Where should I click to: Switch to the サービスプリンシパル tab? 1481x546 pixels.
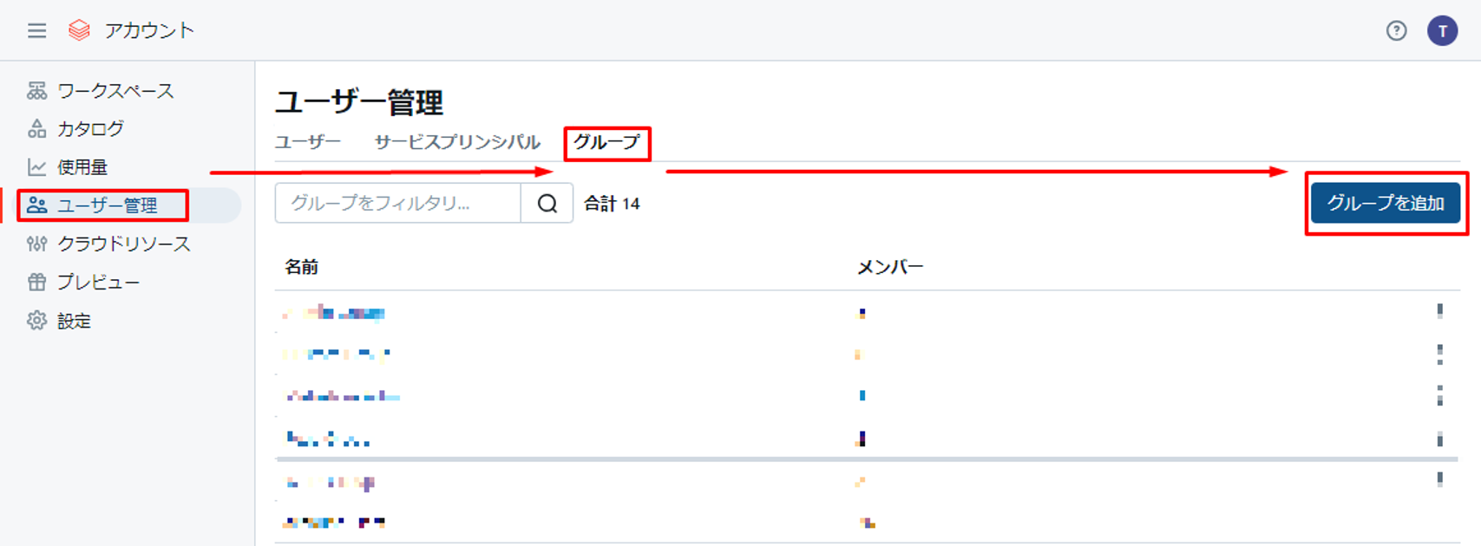pos(457,142)
